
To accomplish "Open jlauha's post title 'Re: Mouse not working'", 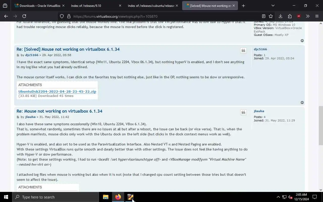I will (x=60, y=111).
